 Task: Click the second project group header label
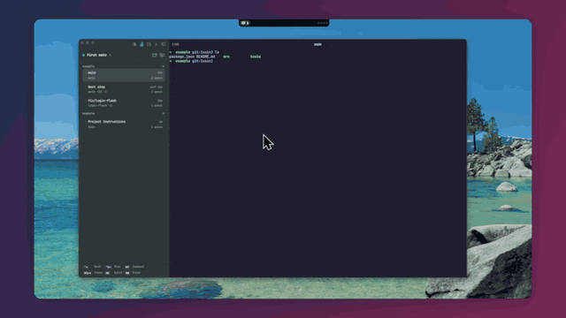pos(88,114)
